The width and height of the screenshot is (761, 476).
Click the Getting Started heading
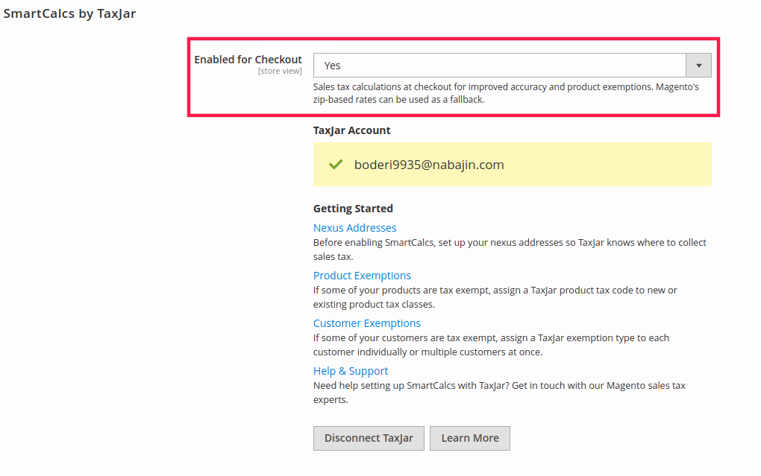click(353, 209)
